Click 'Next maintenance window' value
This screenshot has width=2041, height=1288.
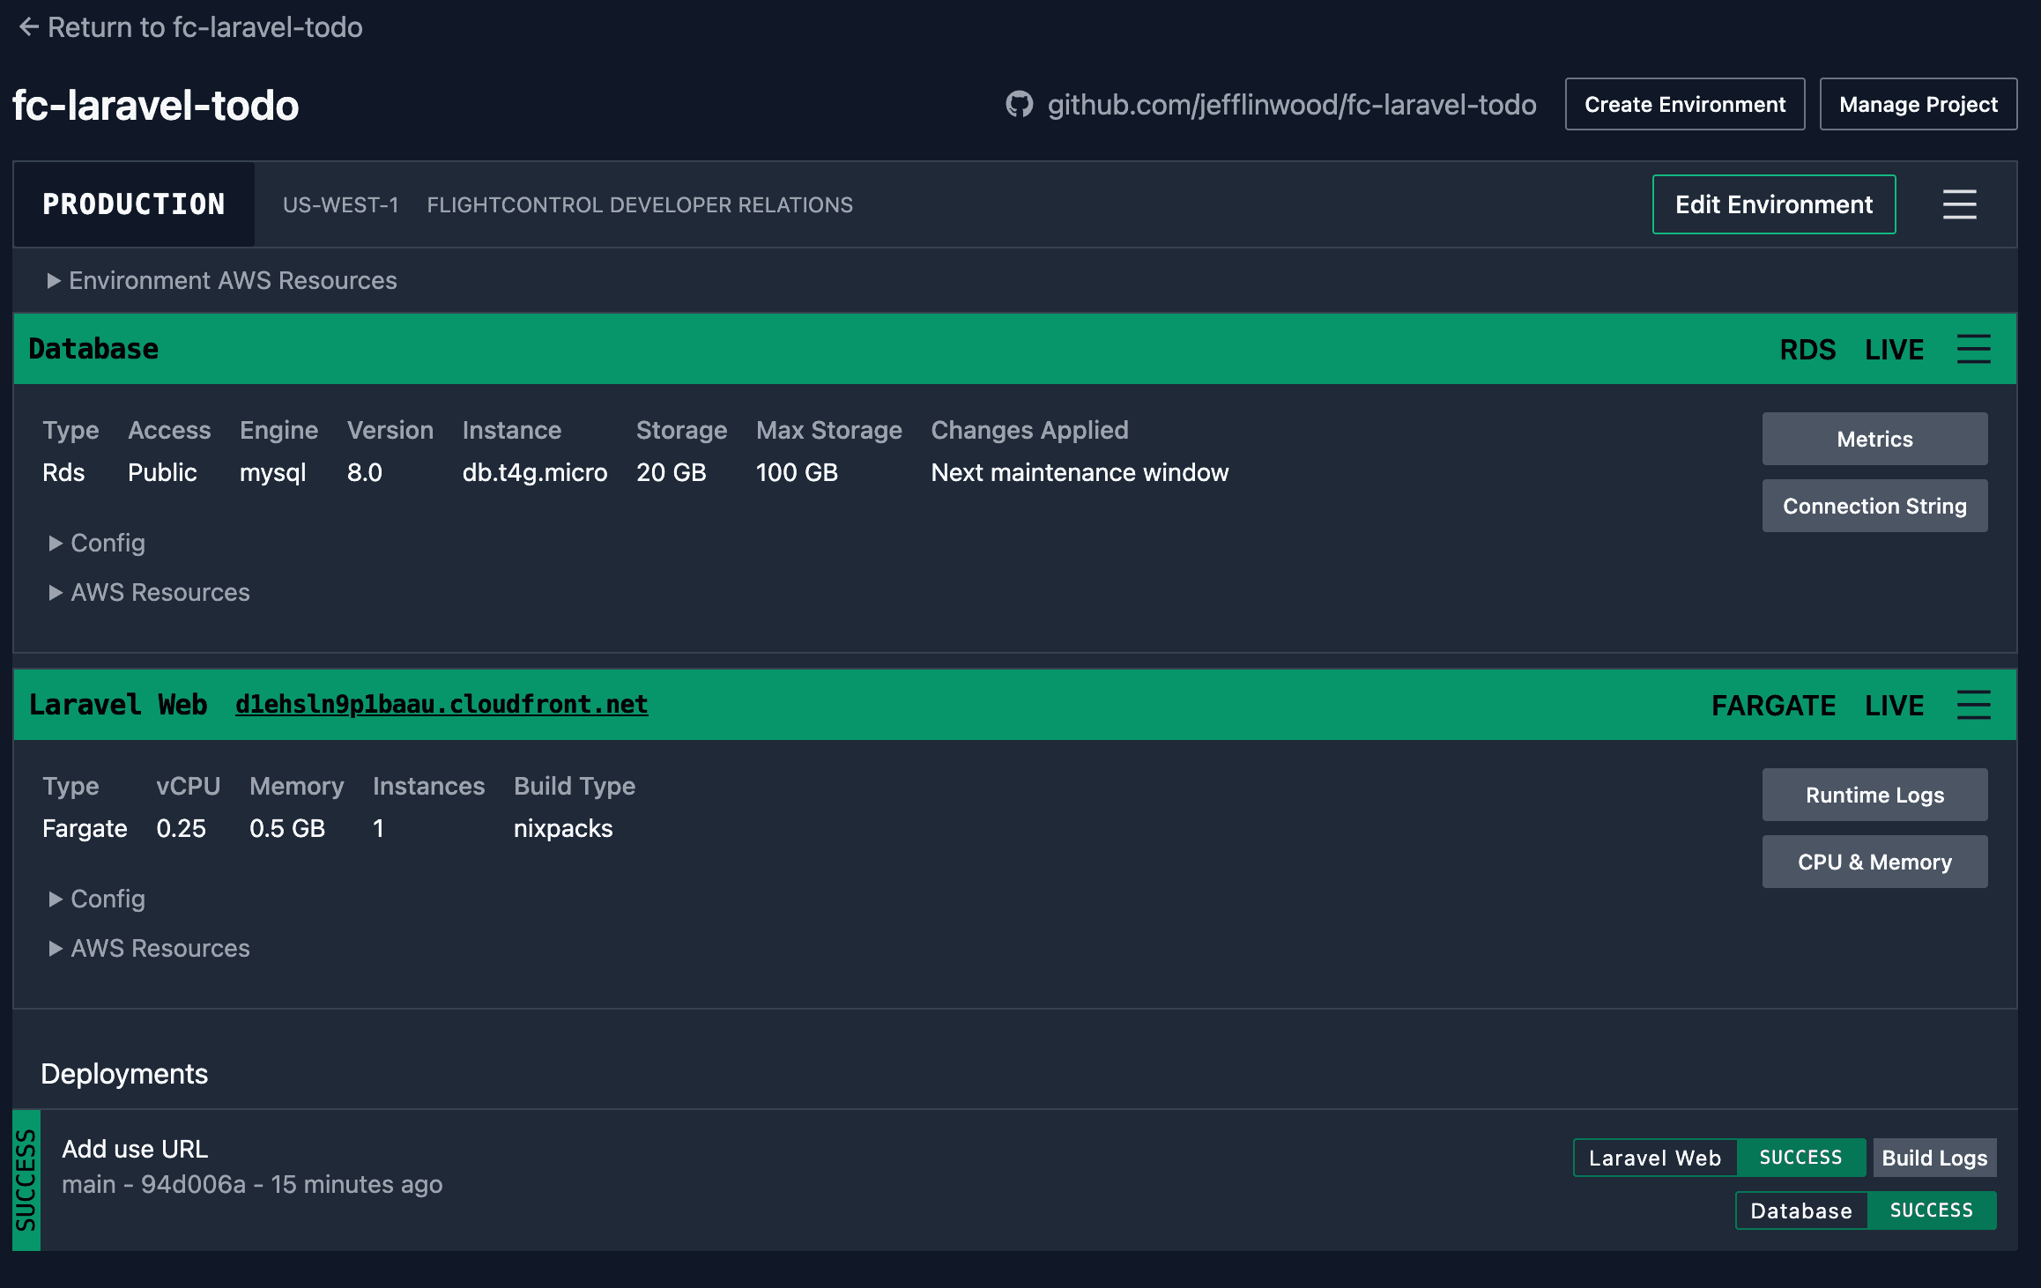1080,472
